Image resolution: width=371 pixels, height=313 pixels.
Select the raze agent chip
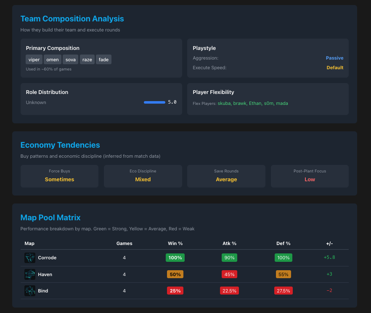tap(87, 60)
